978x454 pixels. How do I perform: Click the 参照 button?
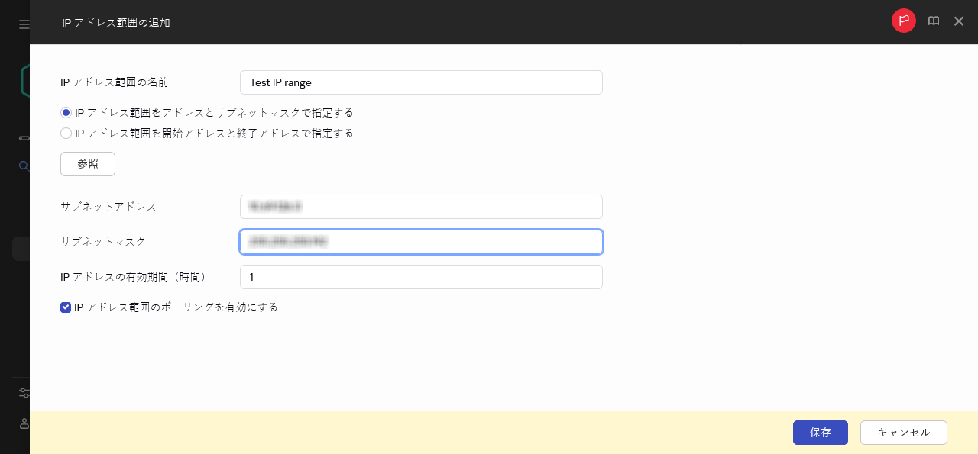pos(88,164)
